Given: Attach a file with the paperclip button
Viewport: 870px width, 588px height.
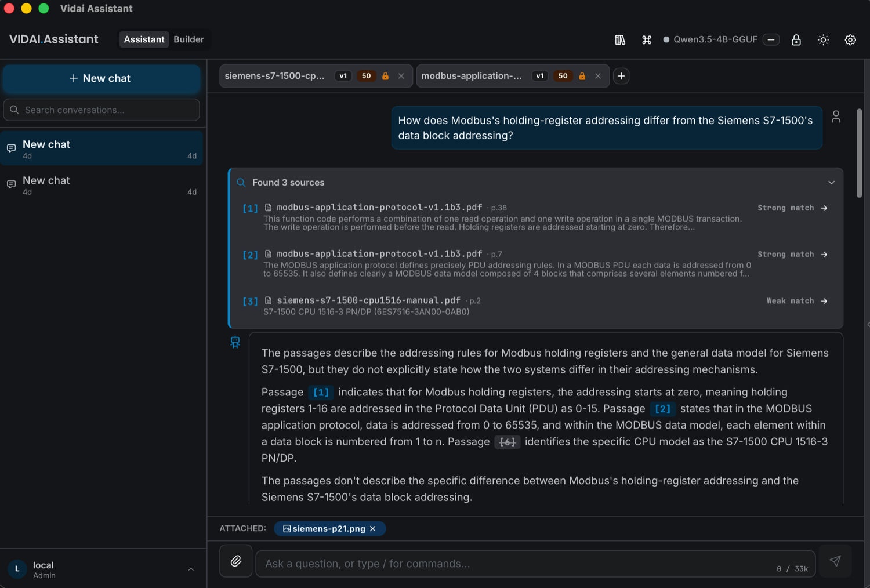Looking at the screenshot, I should pyautogui.click(x=236, y=561).
